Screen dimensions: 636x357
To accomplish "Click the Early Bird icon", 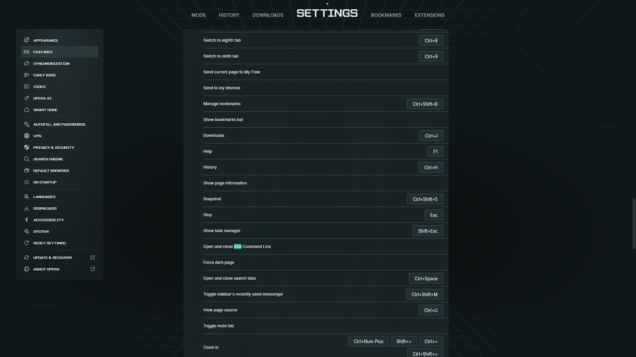I will (26, 75).
